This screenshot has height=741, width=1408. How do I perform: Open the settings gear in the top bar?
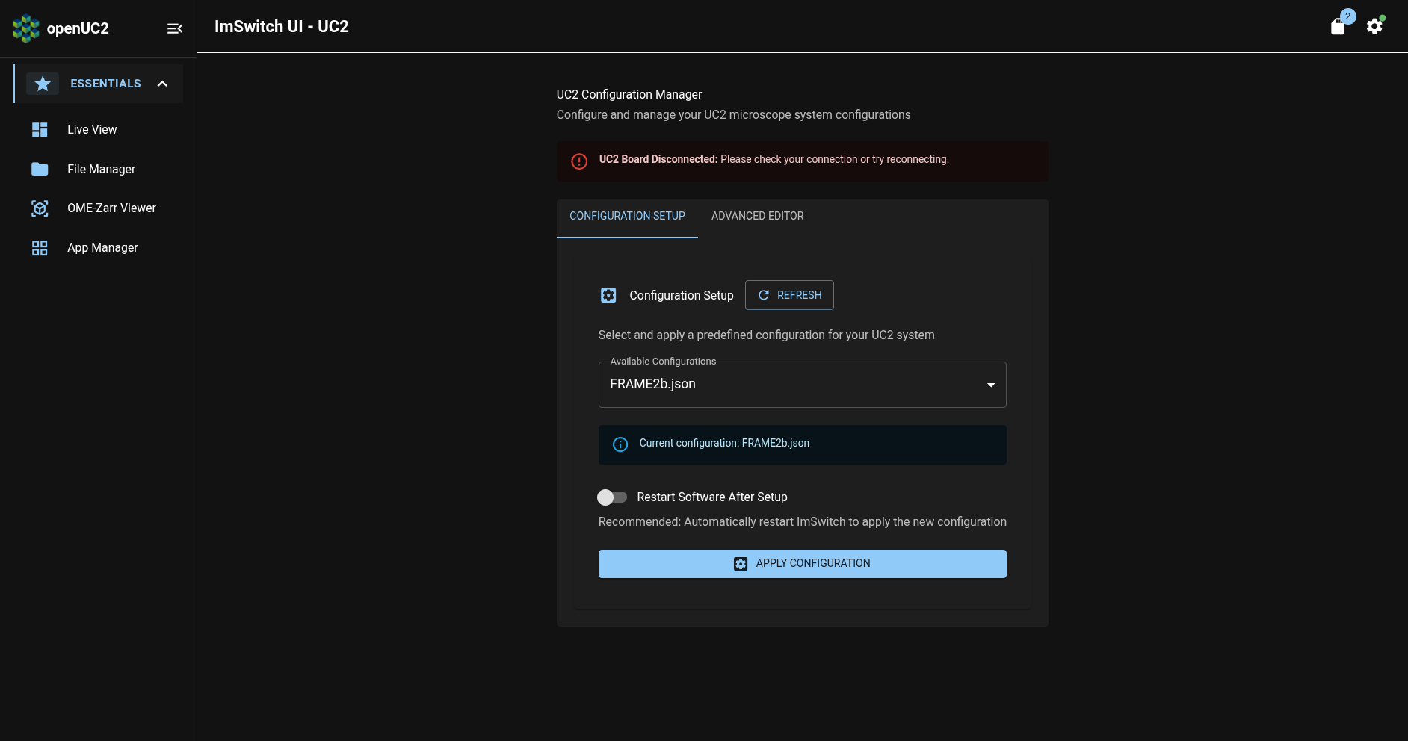click(x=1375, y=26)
